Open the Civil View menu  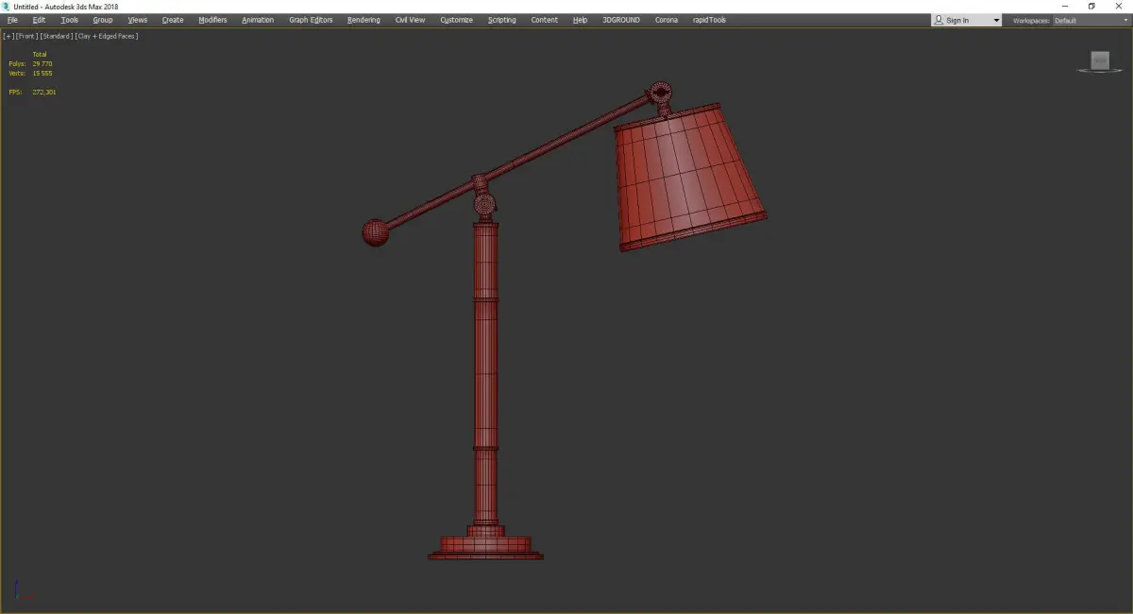pyautogui.click(x=410, y=20)
